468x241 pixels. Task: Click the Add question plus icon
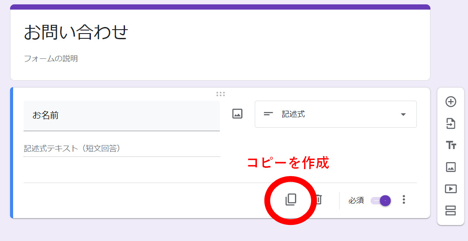[451, 102]
